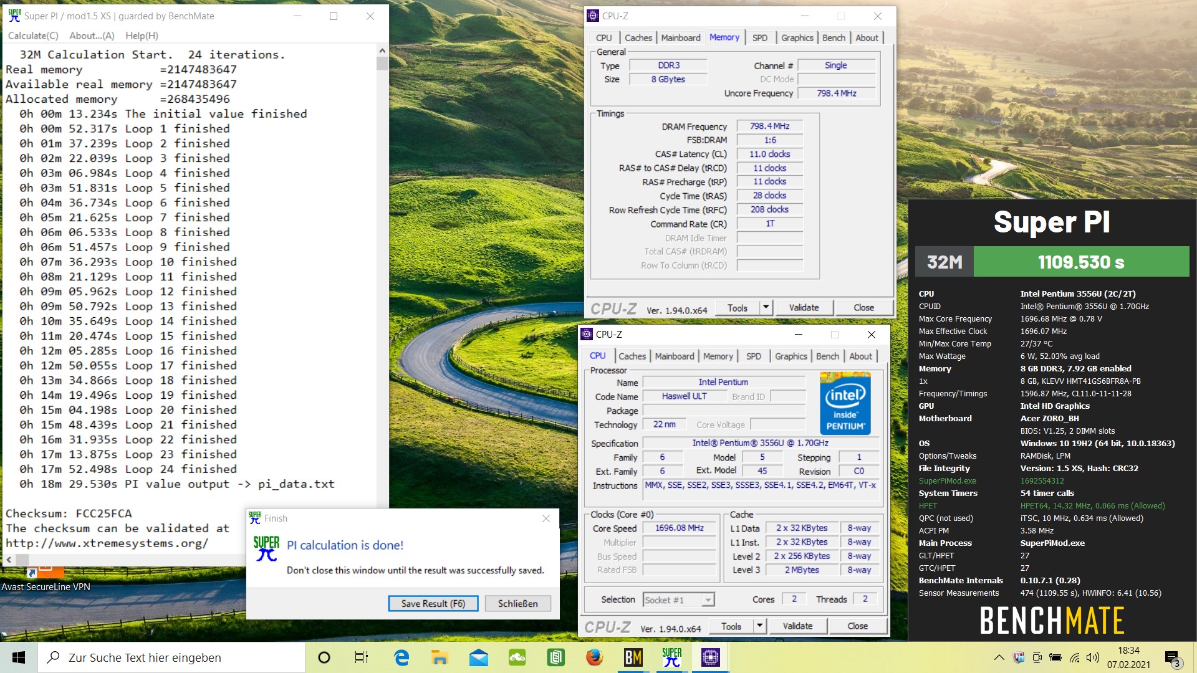Click the SuperPiMod.exe green hash entry
Screen dimensions: 1197x673
click(1042, 481)
